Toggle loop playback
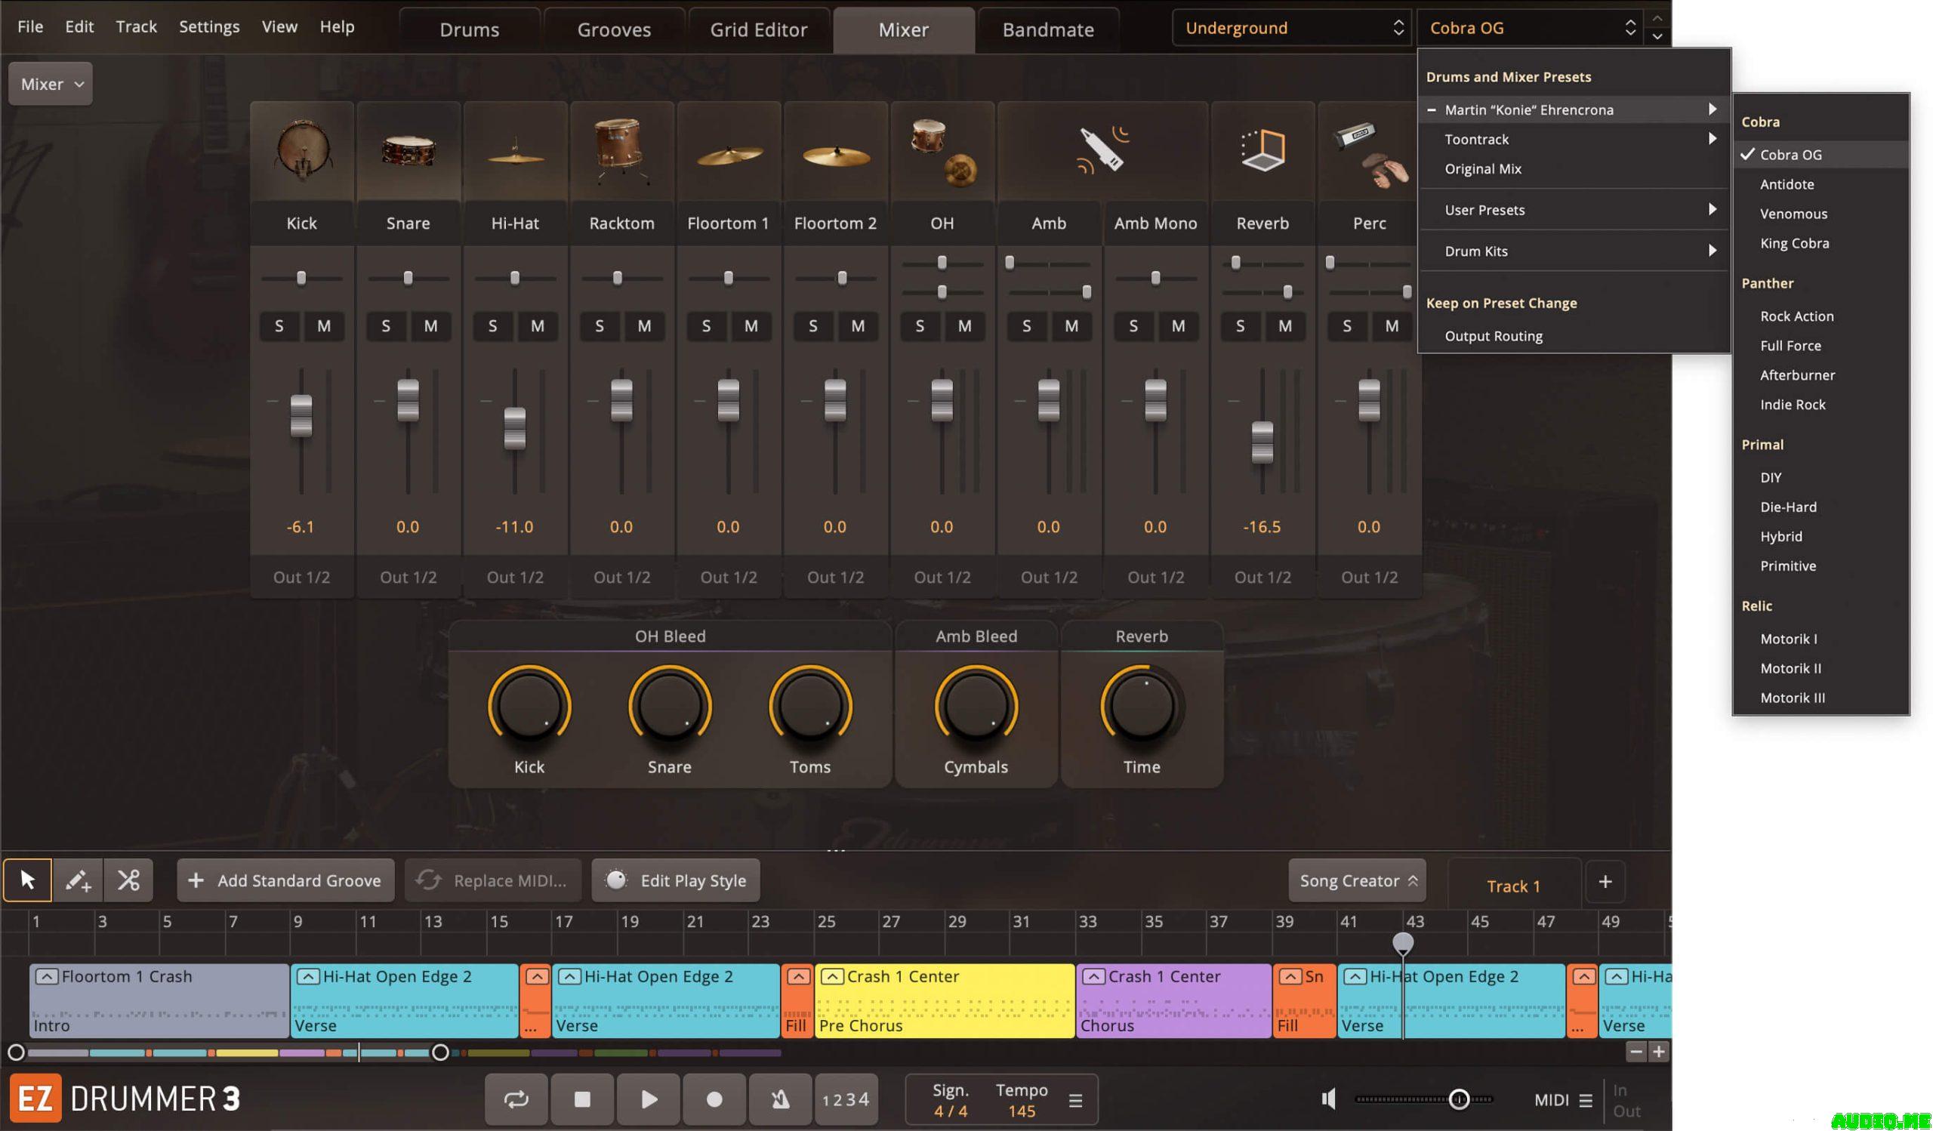1933x1131 pixels. 516,1099
